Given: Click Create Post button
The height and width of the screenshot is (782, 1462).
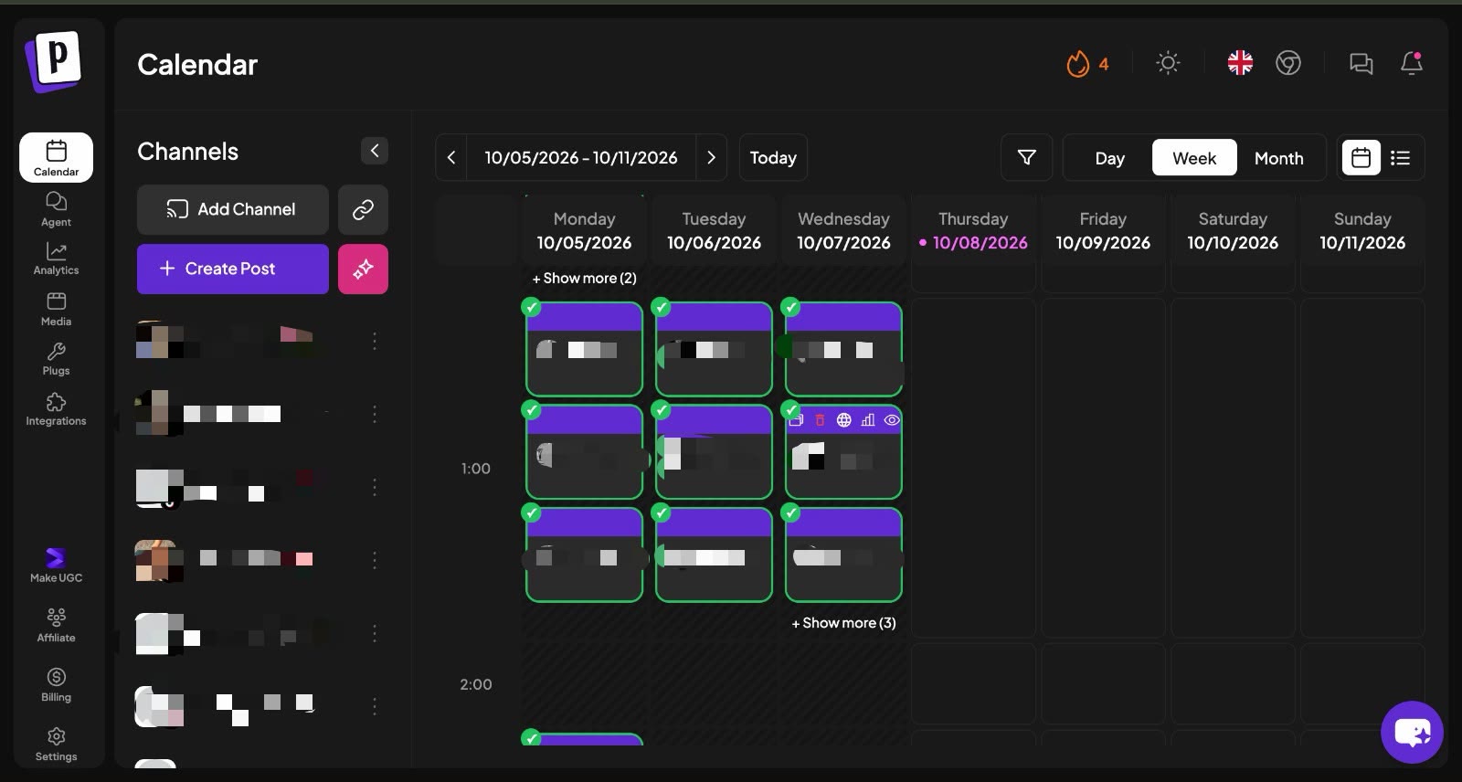Looking at the screenshot, I should pos(233,269).
